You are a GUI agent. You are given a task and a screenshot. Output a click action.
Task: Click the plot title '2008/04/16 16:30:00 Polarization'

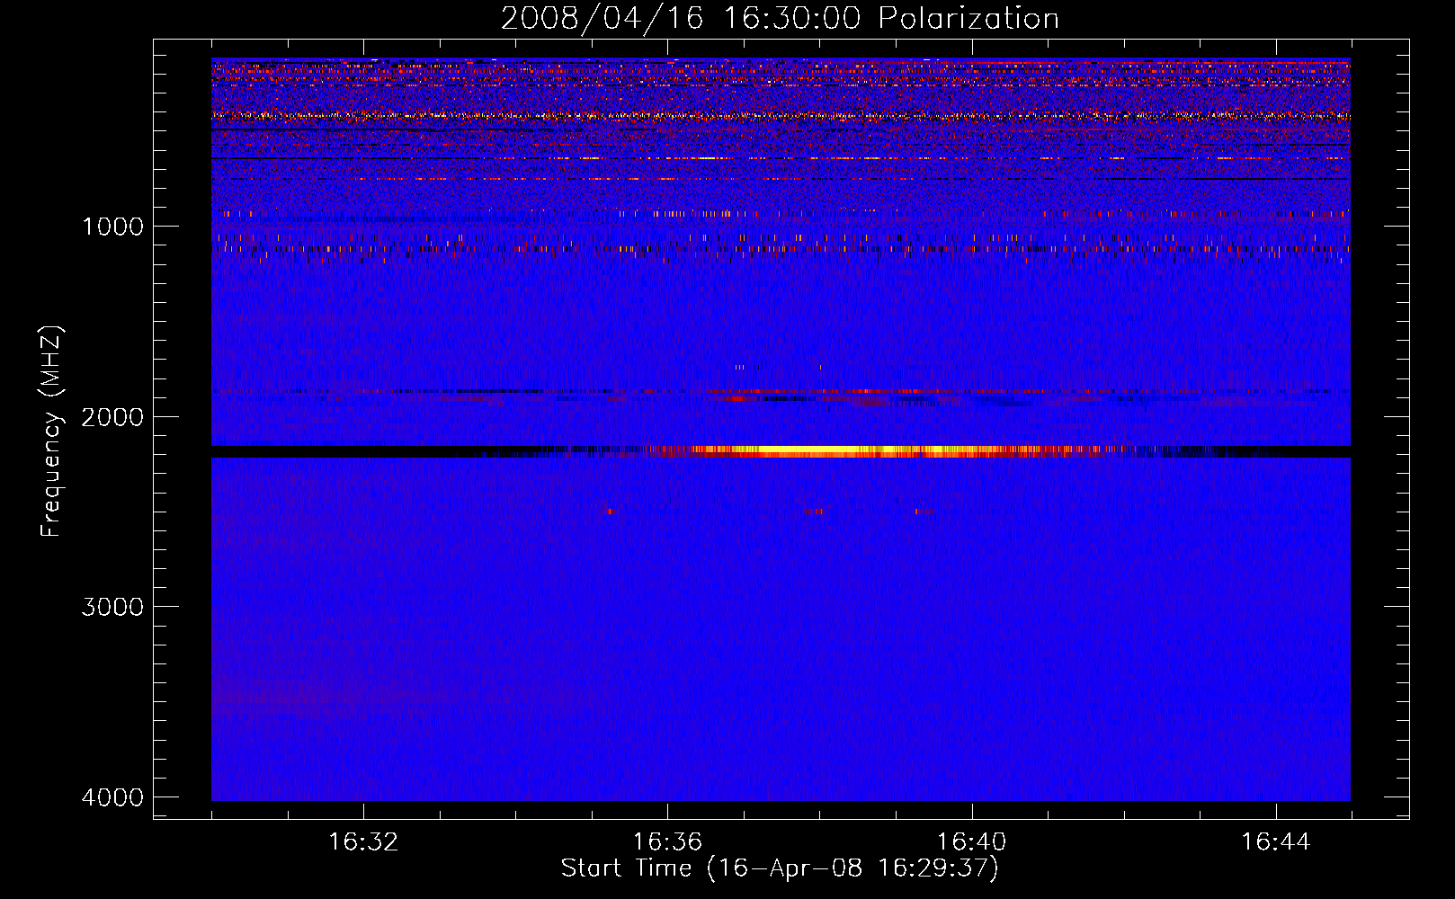[780, 18]
